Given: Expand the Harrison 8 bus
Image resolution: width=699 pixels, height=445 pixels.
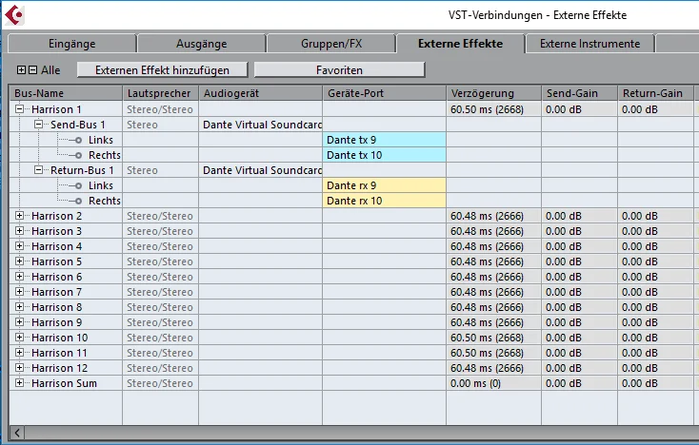Looking at the screenshot, I should (x=20, y=306).
